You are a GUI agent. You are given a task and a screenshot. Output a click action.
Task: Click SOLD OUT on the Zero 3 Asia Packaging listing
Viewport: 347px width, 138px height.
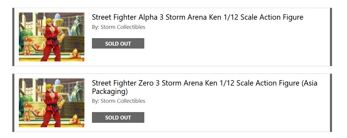(x=118, y=117)
